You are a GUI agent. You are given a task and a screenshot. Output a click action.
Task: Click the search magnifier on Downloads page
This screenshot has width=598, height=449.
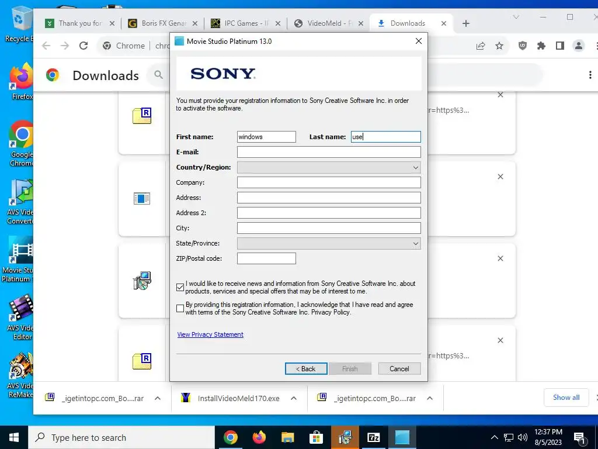158,75
